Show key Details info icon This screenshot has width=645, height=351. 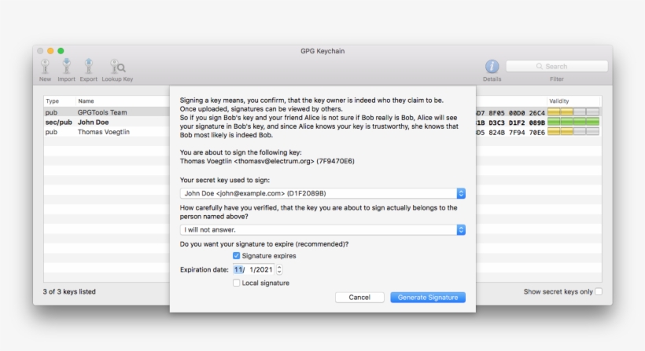click(x=492, y=67)
